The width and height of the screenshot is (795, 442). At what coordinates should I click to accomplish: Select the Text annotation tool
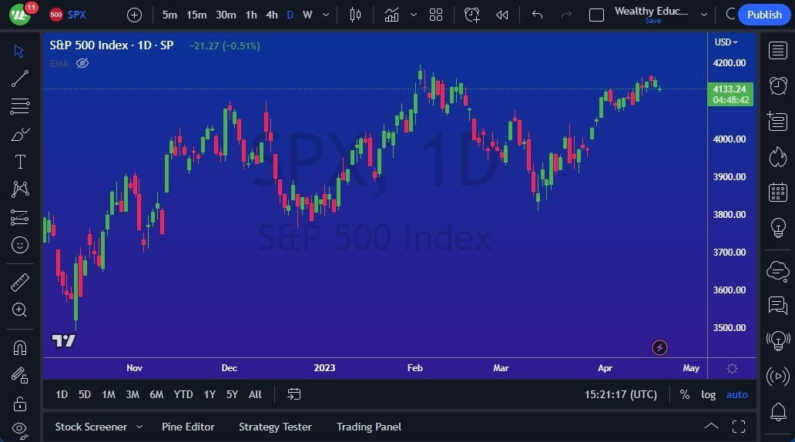(20, 162)
